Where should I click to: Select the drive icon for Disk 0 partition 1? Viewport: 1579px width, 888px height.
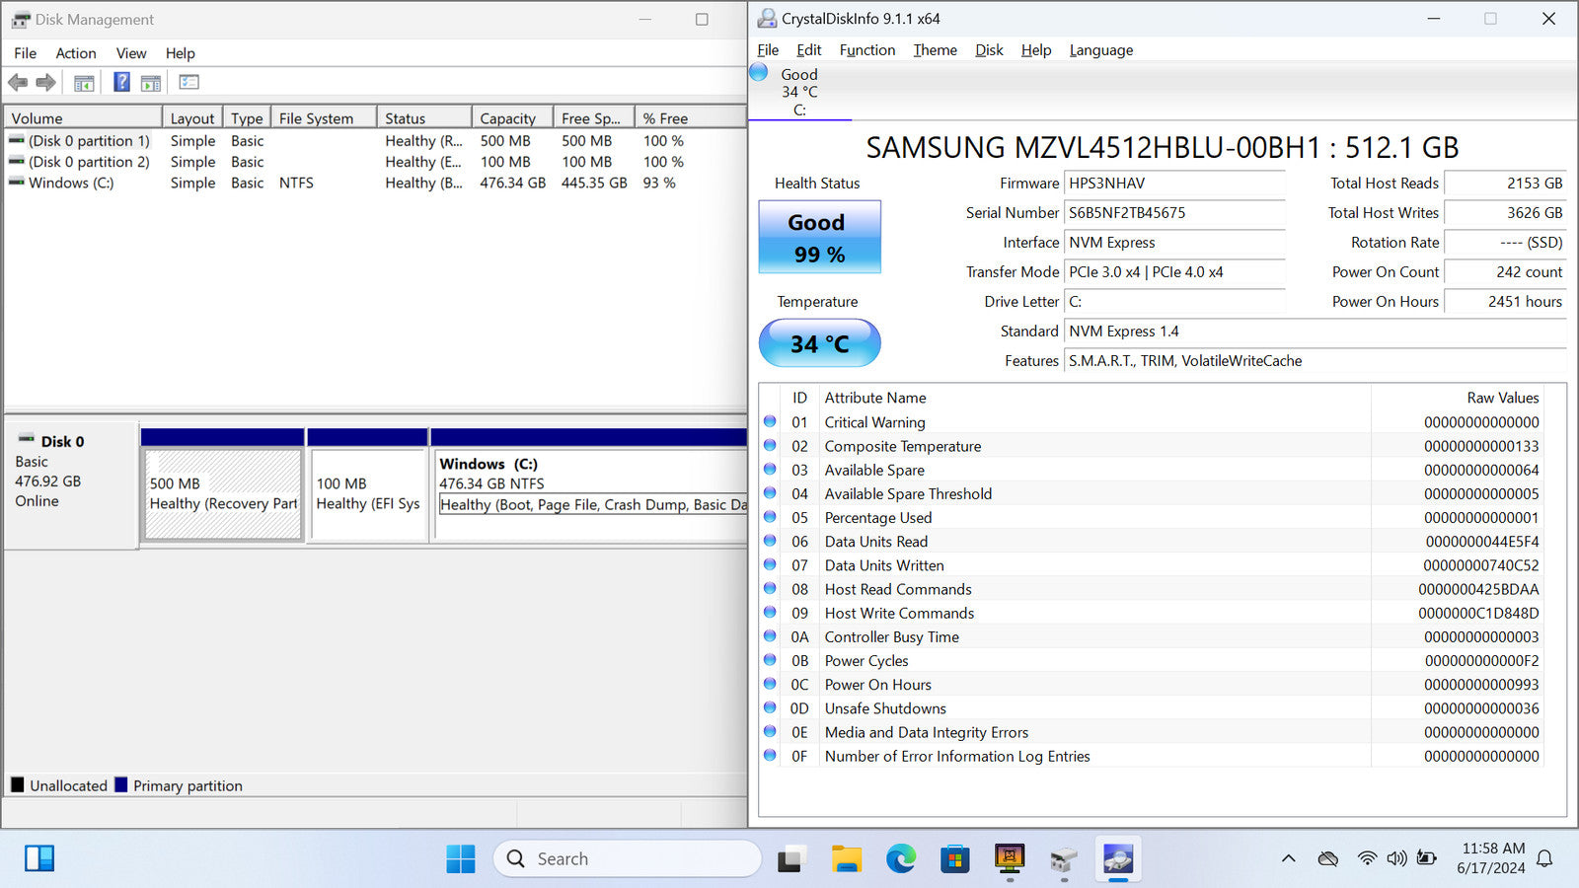coord(17,141)
